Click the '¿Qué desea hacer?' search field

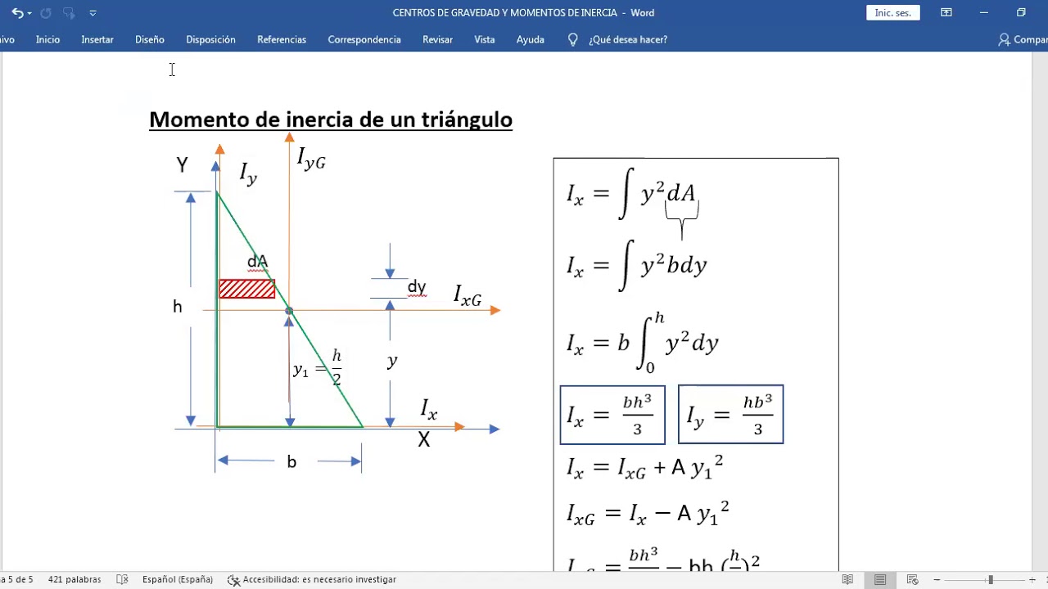click(628, 39)
